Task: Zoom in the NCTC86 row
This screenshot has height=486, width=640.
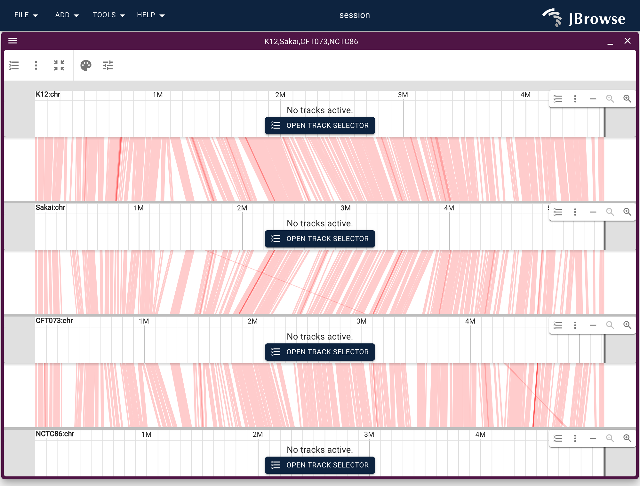Action: [x=627, y=438]
